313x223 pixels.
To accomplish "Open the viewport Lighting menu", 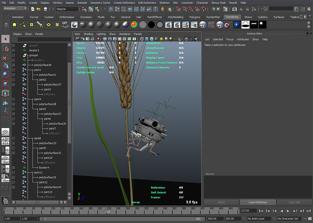I will tap(101, 34).
